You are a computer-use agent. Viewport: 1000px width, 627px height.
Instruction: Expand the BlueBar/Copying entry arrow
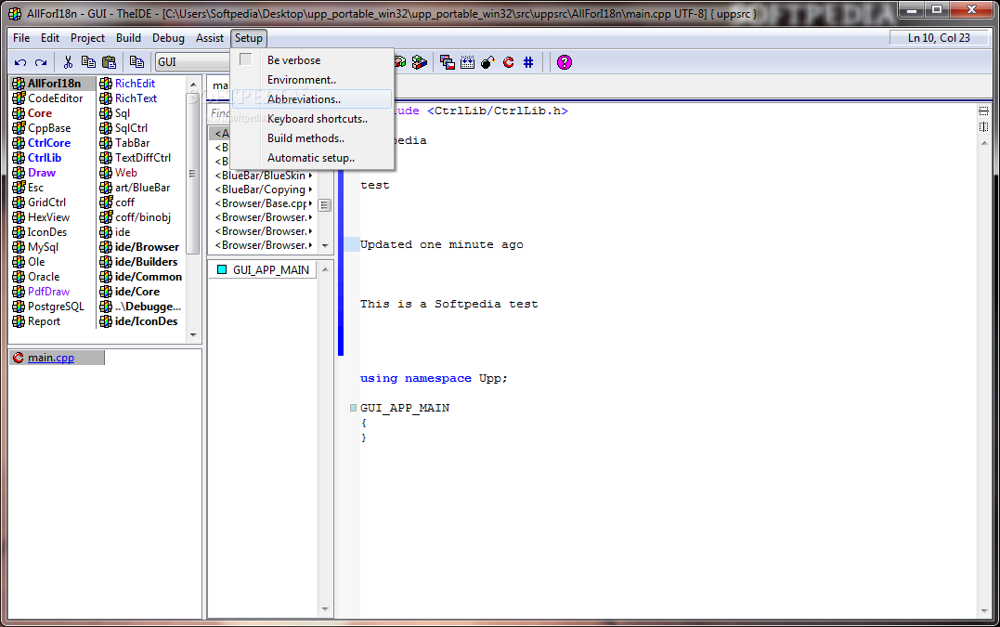311,189
